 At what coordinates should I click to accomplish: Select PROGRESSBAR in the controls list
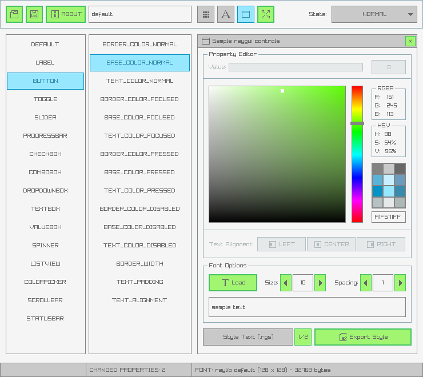pos(45,135)
